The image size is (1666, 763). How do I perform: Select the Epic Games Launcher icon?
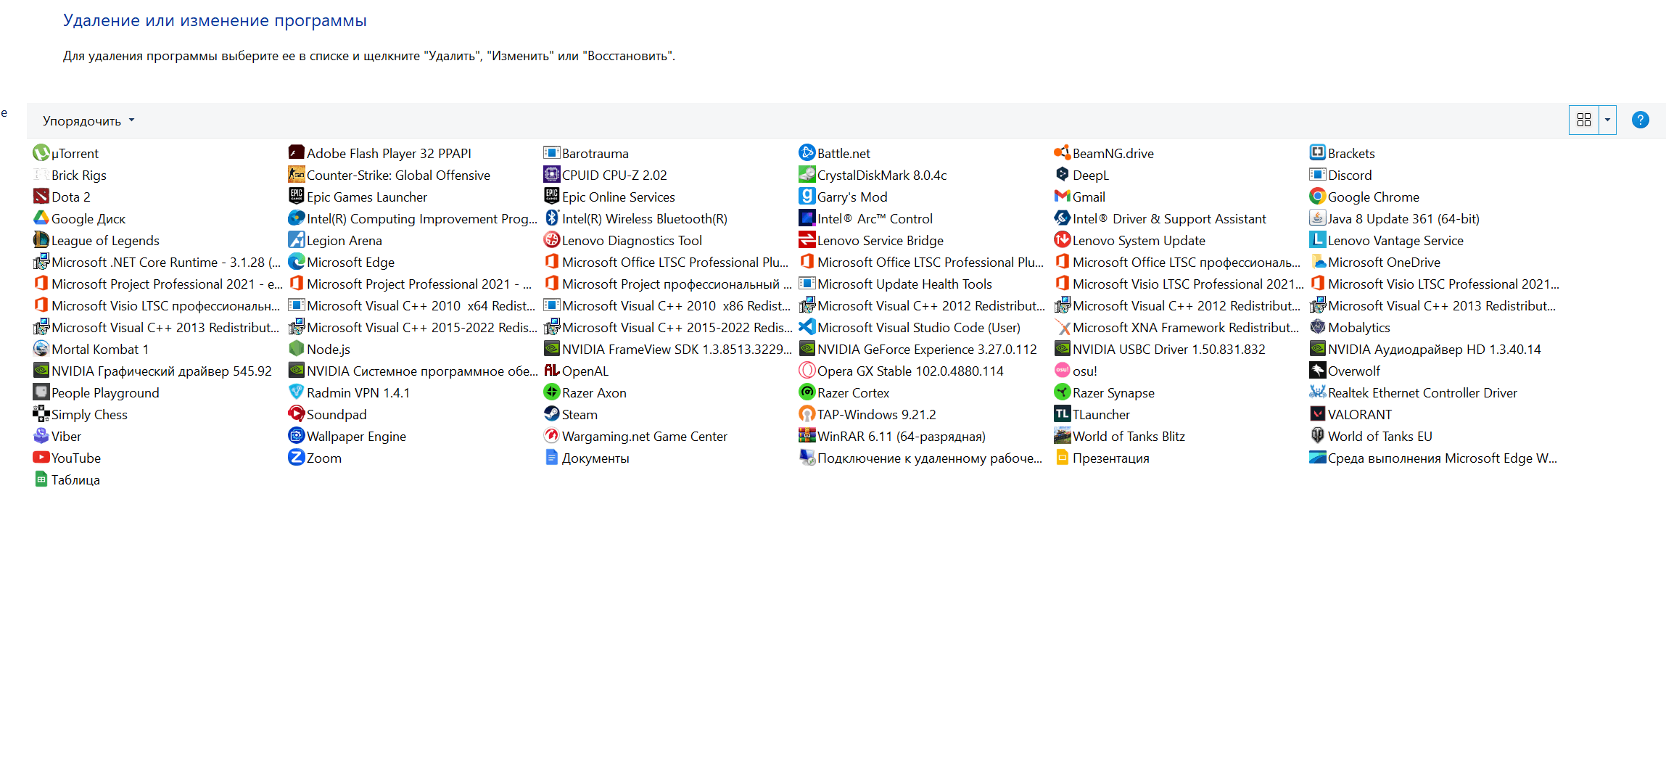pos(297,197)
